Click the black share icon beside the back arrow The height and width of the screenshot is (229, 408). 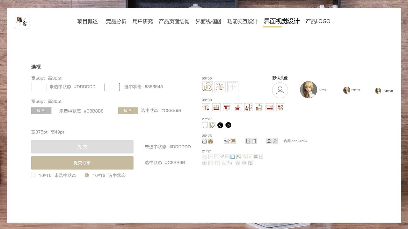228,125
